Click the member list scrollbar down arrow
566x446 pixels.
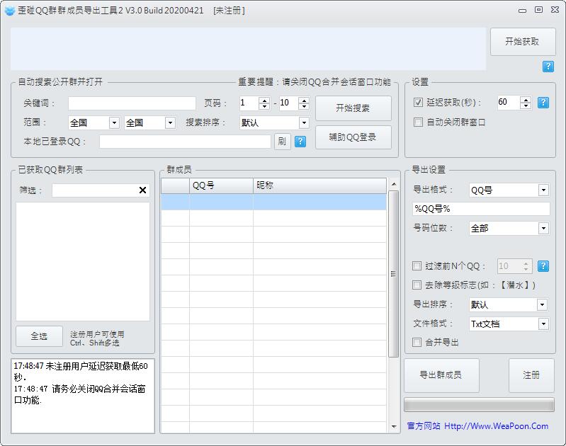394,427
